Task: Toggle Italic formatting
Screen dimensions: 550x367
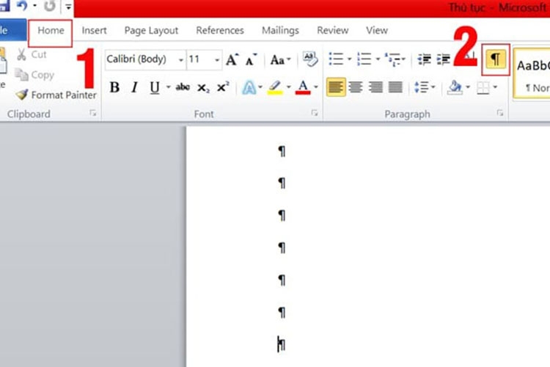Action: (134, 87)
